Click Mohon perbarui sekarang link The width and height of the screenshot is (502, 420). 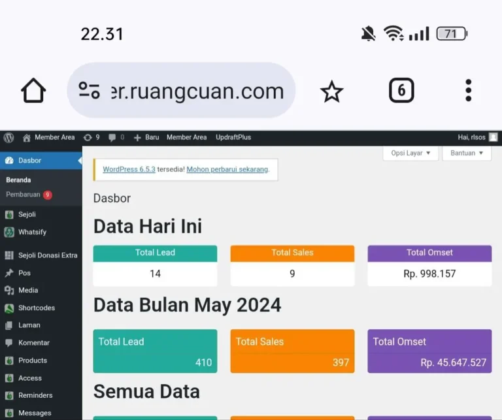227,169
